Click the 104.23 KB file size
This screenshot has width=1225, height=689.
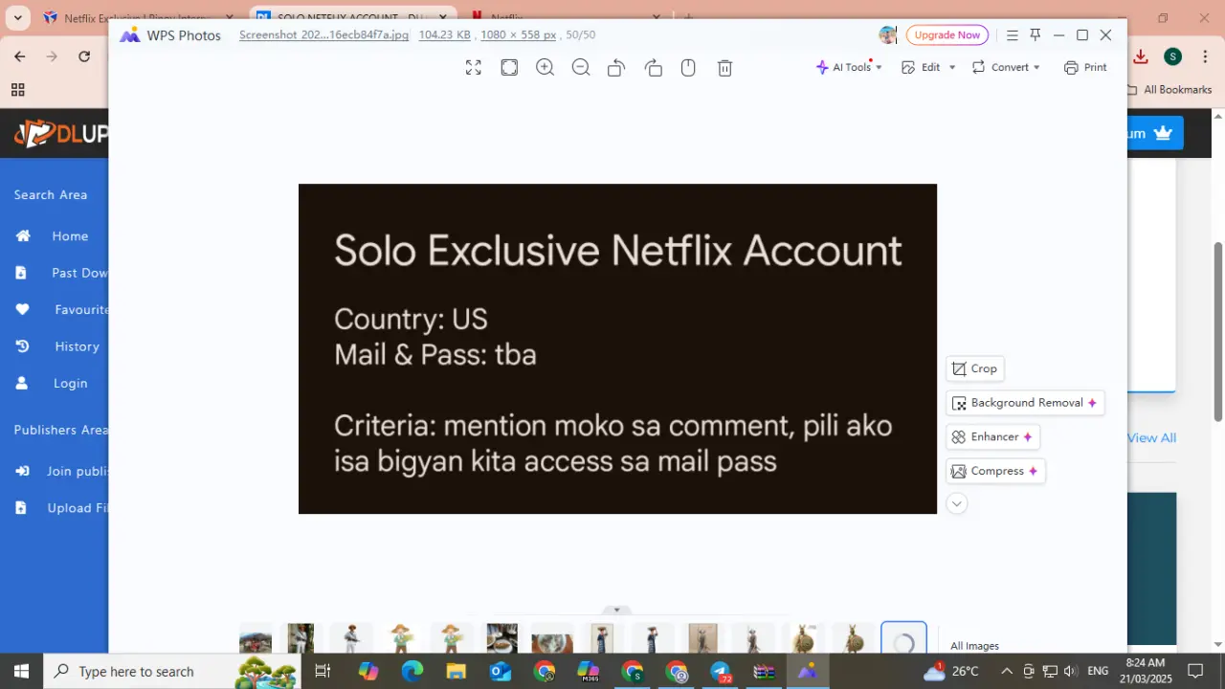[445, 34]
